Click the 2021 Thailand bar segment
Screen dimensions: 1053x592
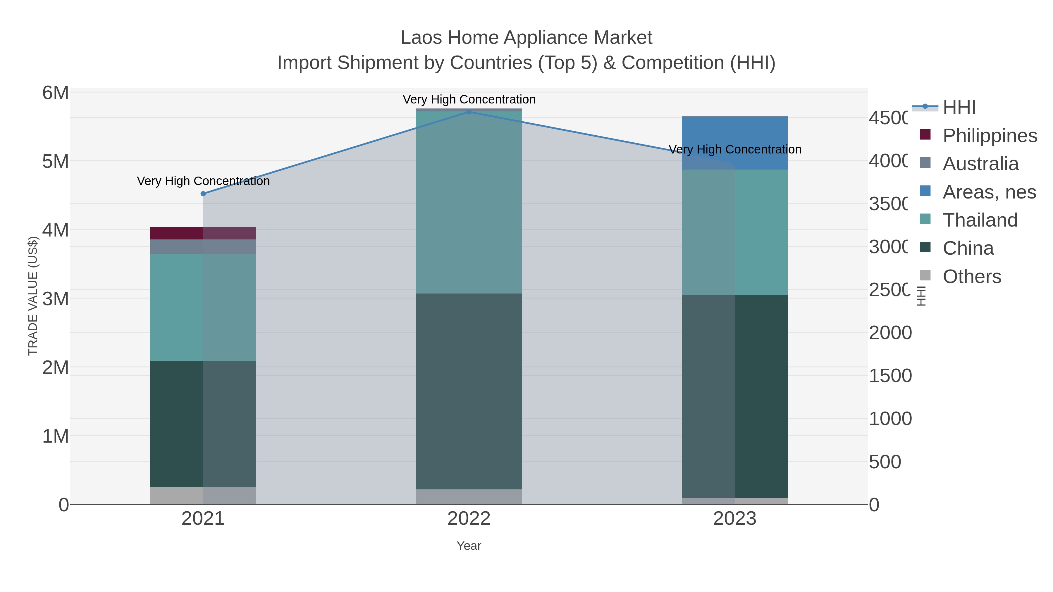(x=203, y=307)
